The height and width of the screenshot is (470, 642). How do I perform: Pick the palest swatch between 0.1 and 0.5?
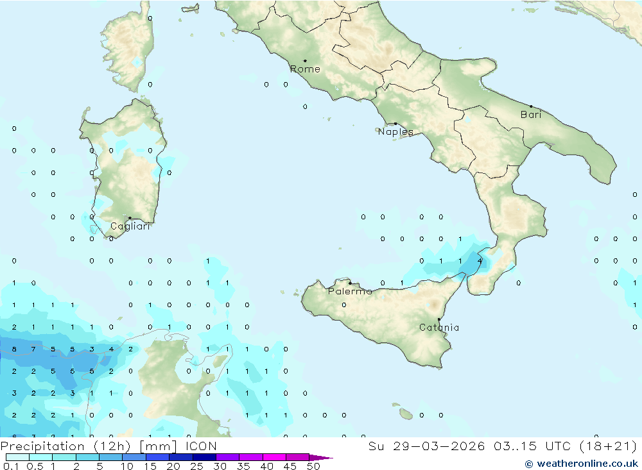(17, 457)
